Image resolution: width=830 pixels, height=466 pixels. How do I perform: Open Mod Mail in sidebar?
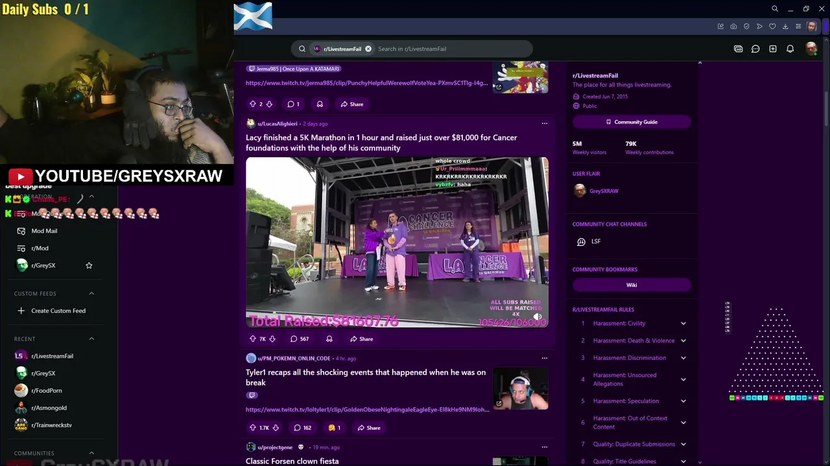[x=44, y=231]
